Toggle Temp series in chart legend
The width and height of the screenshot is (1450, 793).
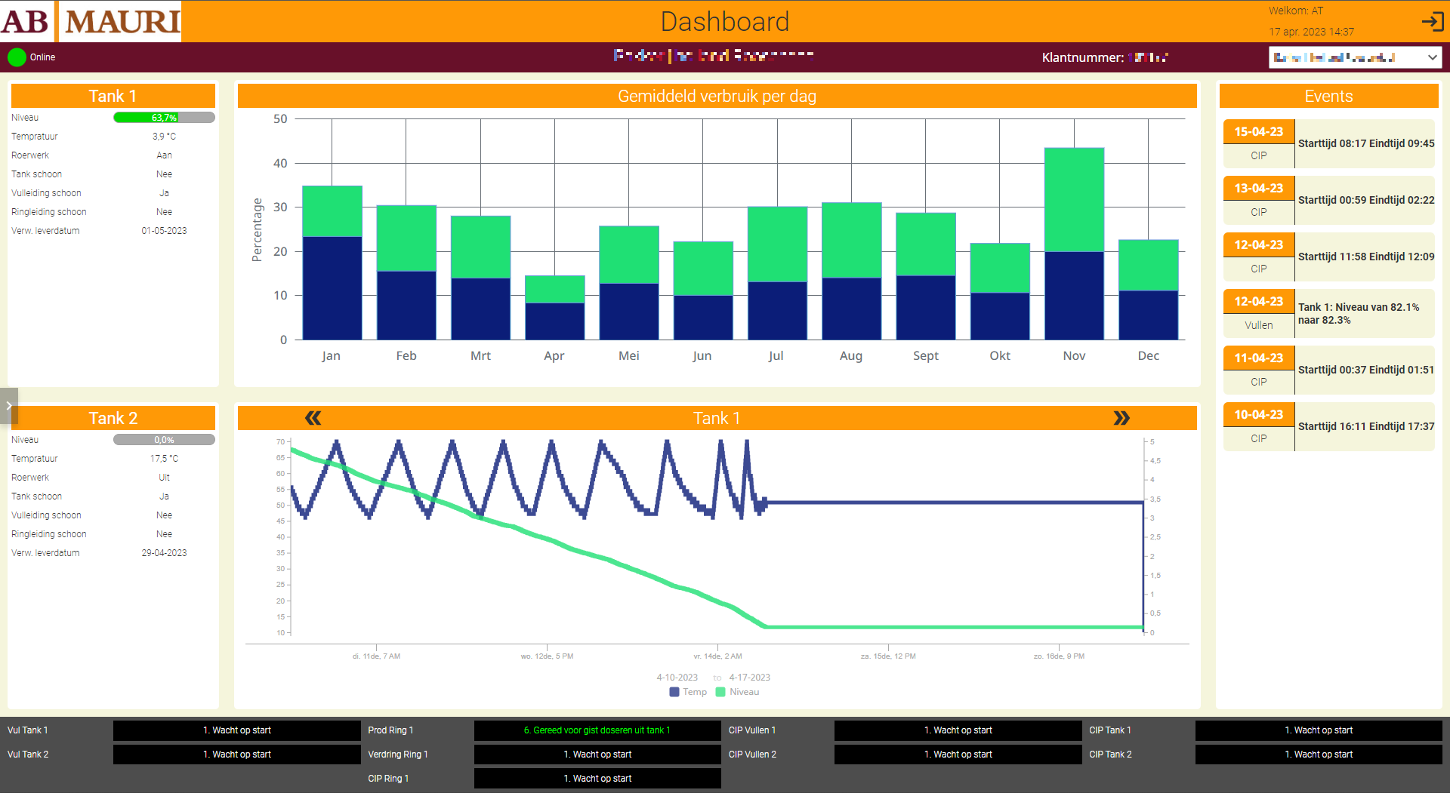(x=688, y=692)
